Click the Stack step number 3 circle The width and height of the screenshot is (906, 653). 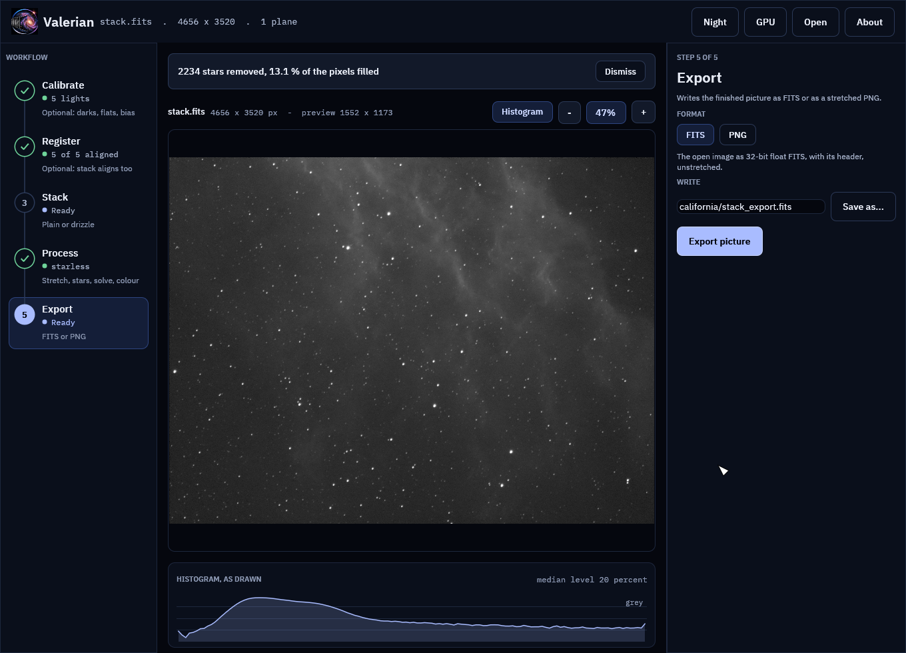click(x=25, y=203)
